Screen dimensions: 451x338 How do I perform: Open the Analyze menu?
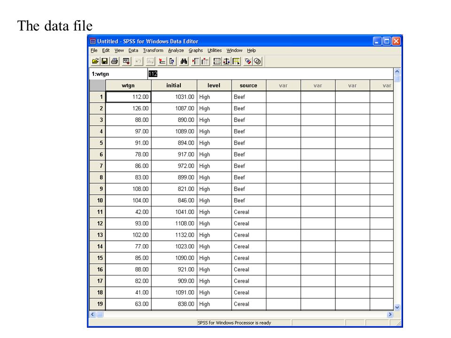[x=176, y=51]
